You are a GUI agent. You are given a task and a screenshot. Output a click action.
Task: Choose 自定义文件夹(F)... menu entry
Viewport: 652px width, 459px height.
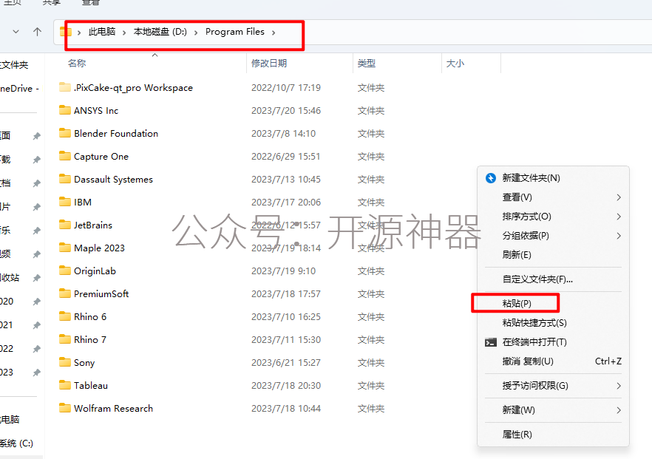tap(553, 279)
